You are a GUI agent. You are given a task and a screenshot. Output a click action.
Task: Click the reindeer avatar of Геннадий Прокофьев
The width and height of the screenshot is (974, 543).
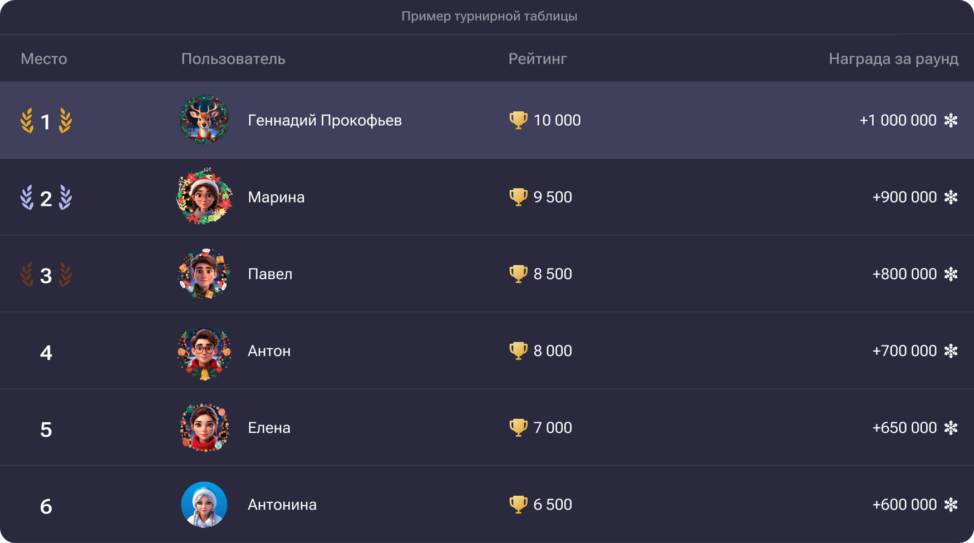click(204, 120)
